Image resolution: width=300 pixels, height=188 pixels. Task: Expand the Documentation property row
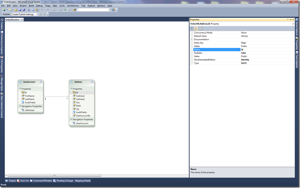(192, 39)
